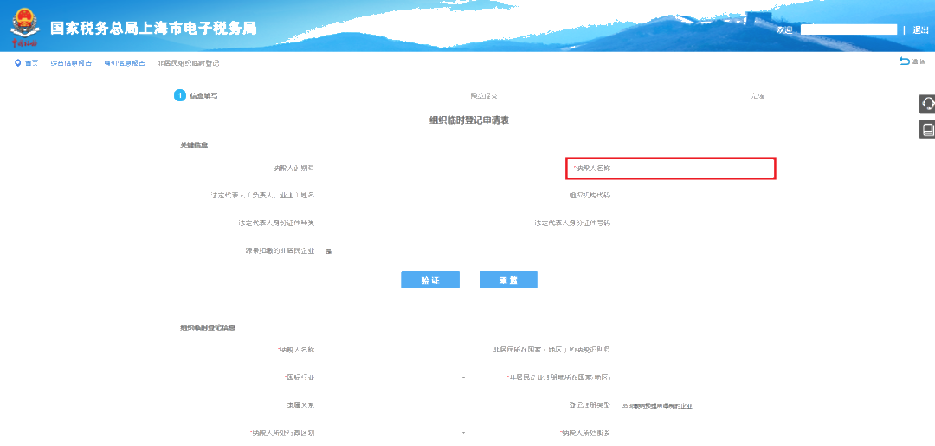Image resolution: width=935 pixels, height=446 pixels.
Task: Click the 欢迎 greeting text in header
Action: pos(784,29)
